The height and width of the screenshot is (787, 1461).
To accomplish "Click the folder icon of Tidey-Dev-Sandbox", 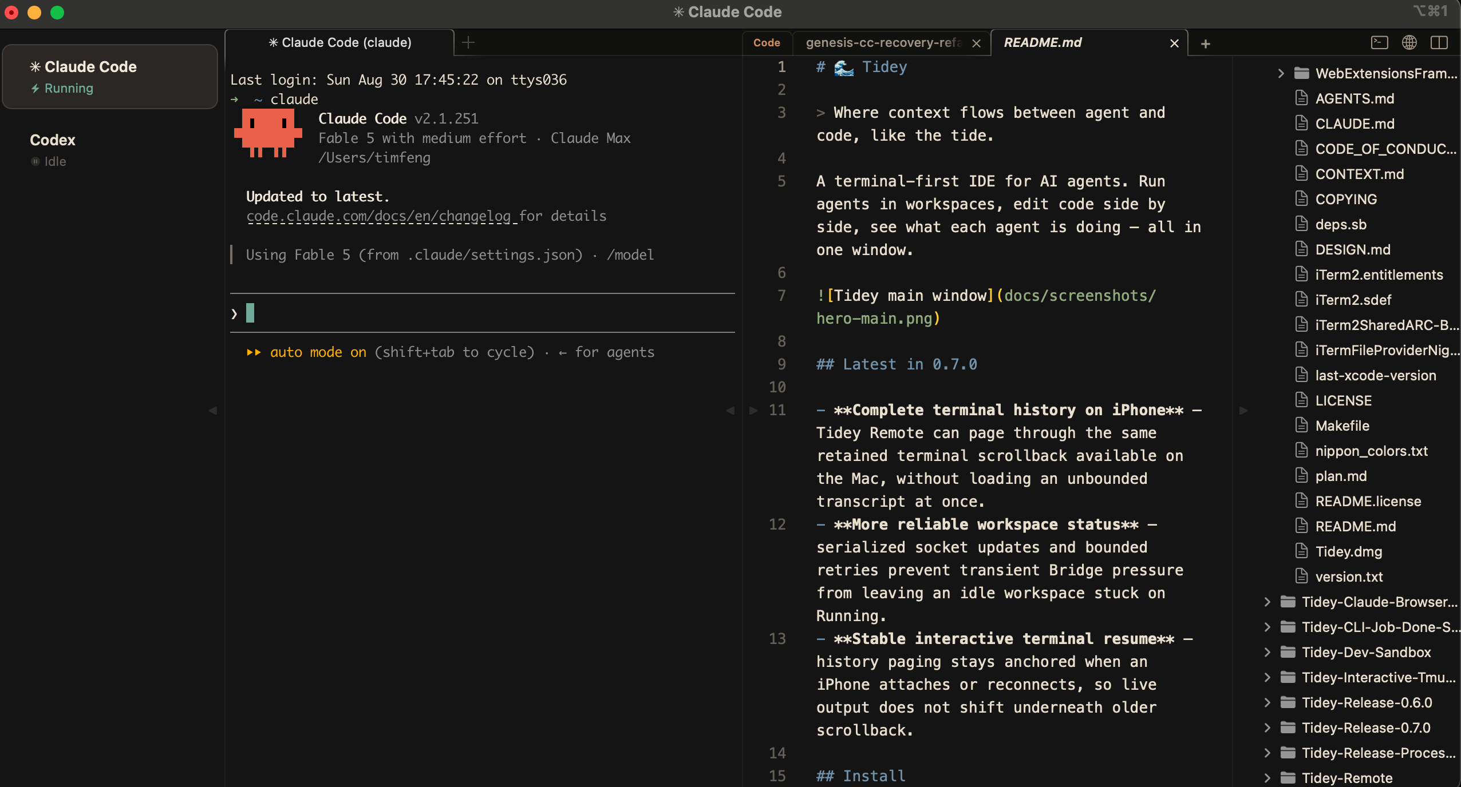I will coord(1288,652).
